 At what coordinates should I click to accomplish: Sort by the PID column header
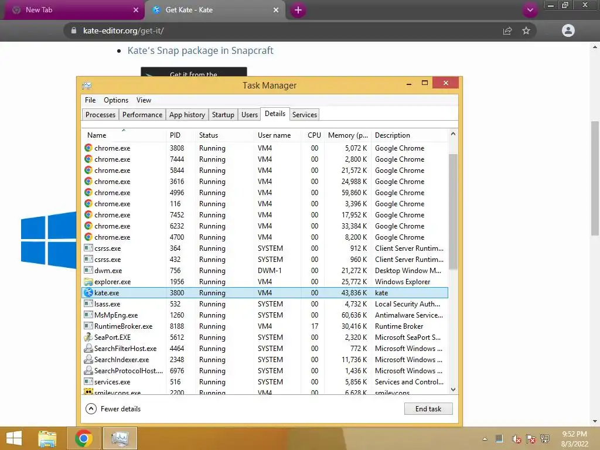point(181,135)
